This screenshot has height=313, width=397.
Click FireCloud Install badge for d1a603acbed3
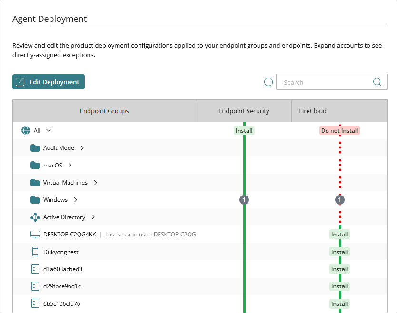(339, 269)
